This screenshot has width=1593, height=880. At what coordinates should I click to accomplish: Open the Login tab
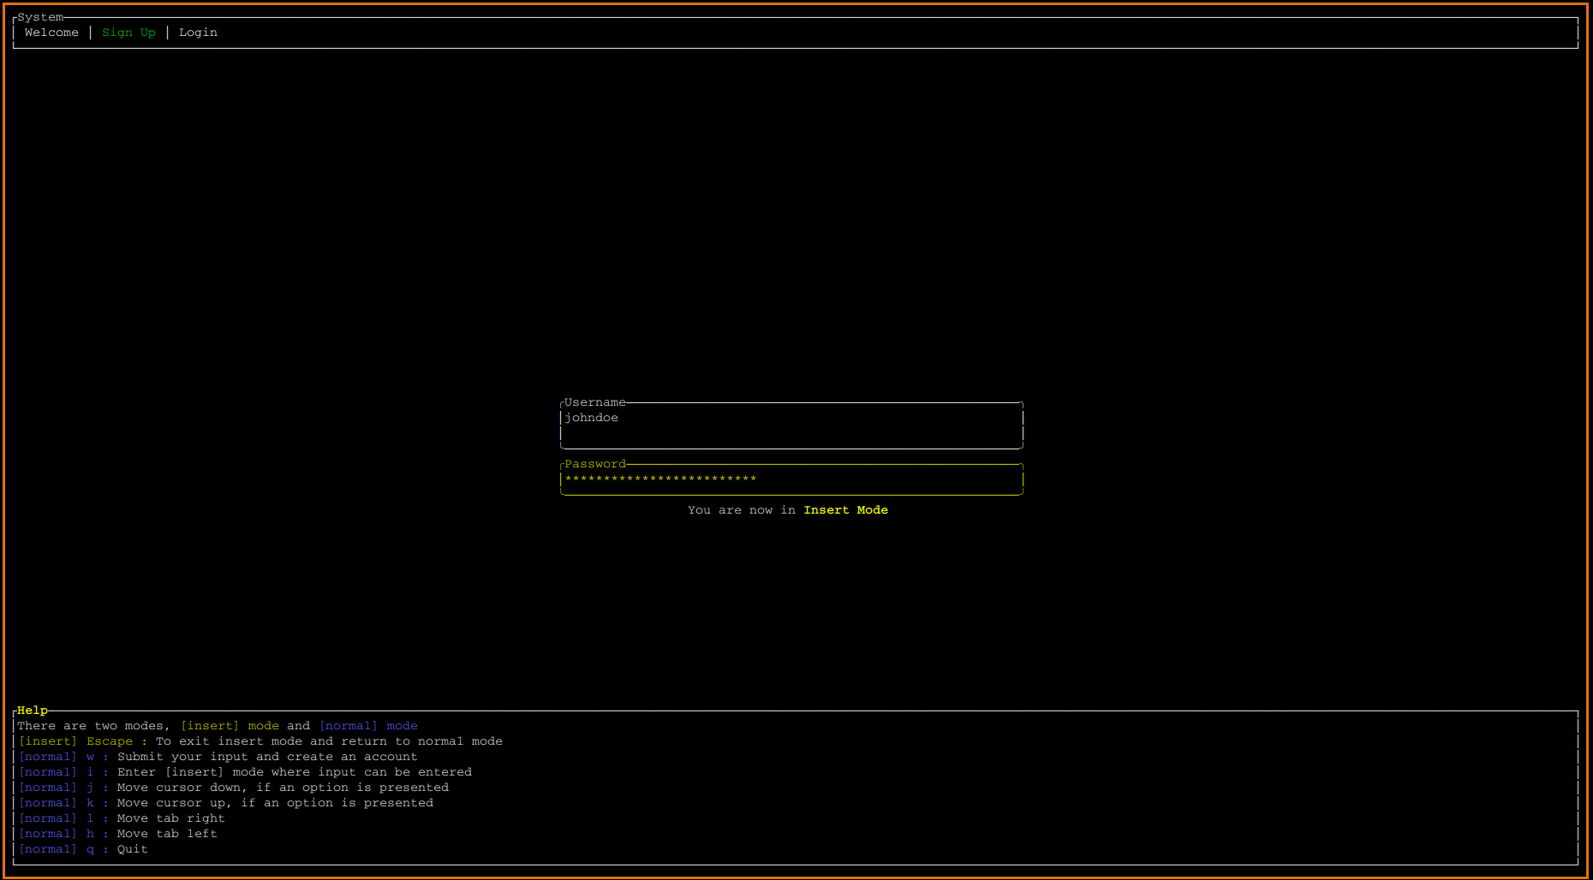[198, 33]
